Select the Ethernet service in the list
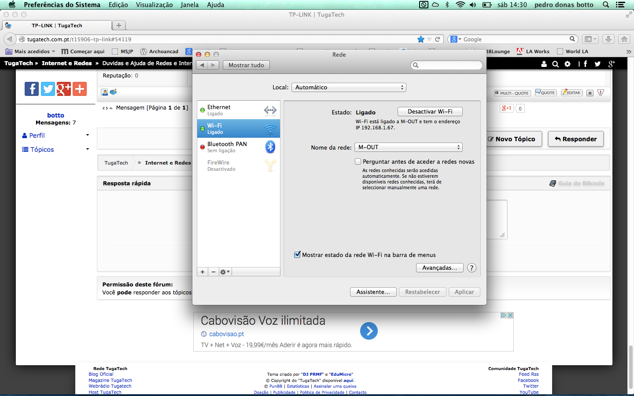This screenshot has height=396, width=634. click(238, 110)
